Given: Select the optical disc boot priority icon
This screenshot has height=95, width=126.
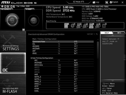Looking at the screenshot, I should 73,26.
